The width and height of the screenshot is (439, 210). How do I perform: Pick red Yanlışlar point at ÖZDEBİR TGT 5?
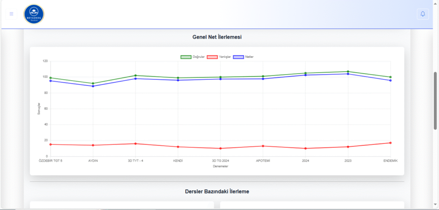click(51, 144)
